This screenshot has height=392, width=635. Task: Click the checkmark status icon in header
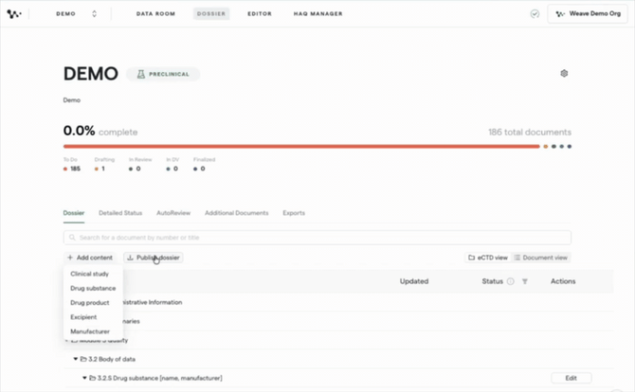click(x=535, y=14)
